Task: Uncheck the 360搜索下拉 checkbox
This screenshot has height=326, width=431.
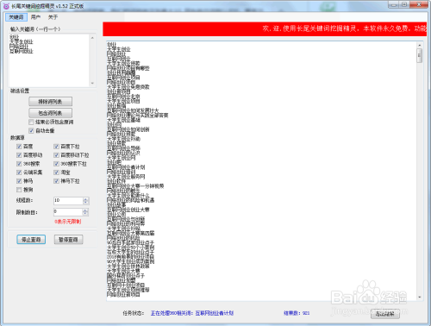Action: coord(56,164)
